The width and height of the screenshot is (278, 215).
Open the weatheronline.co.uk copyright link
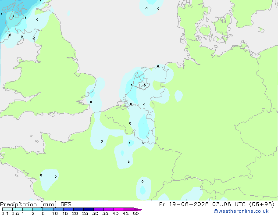[241, 211]
